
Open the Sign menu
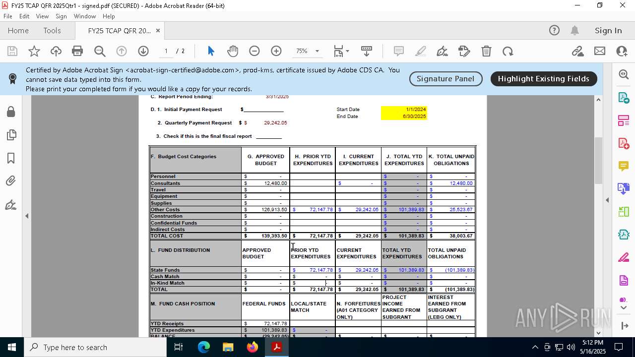click(x=62, y=16)
